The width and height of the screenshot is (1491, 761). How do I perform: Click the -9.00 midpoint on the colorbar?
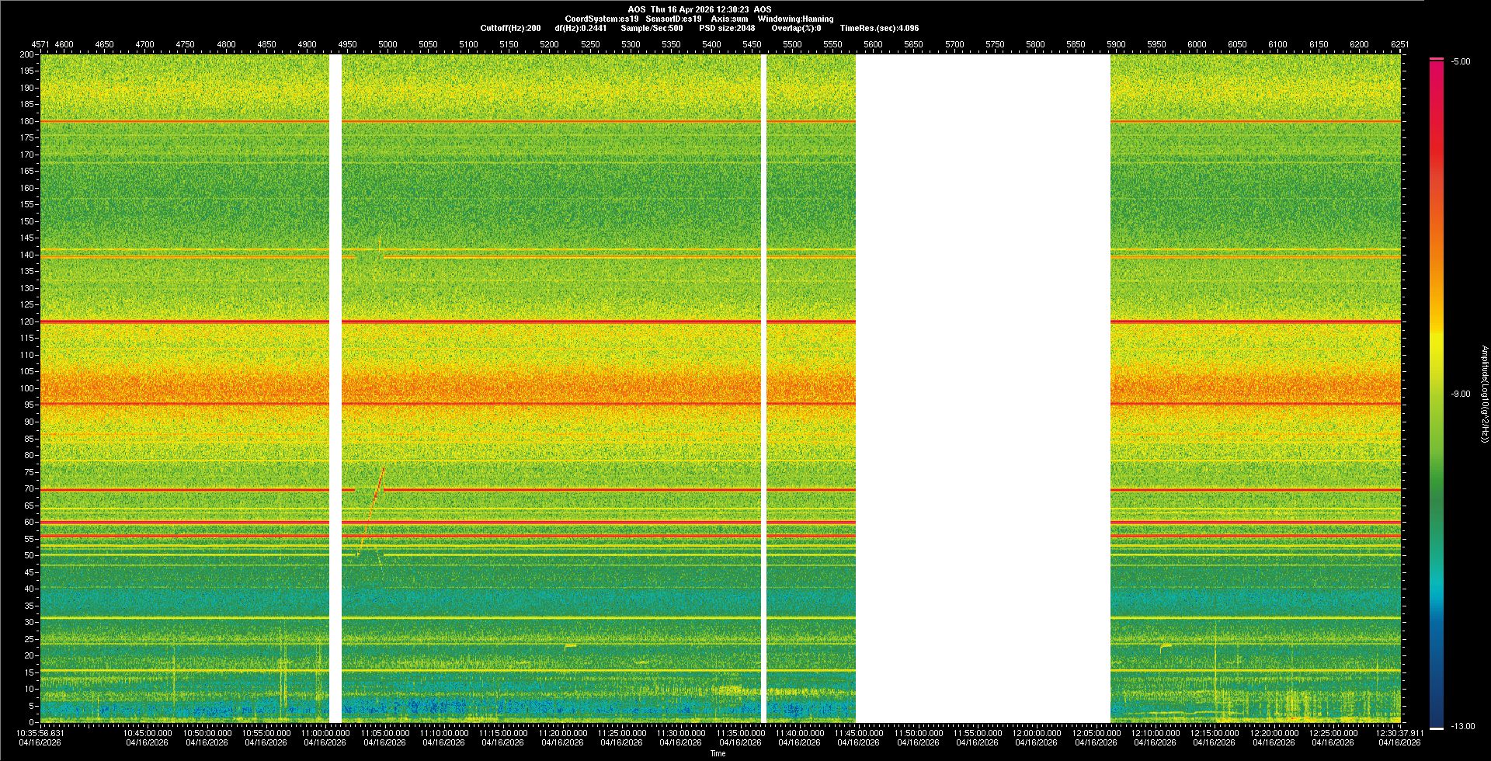click(1461, 394)
